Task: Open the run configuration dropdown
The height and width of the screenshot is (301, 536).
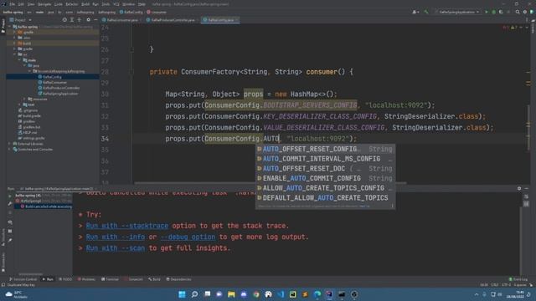Action: click(457, 12)
